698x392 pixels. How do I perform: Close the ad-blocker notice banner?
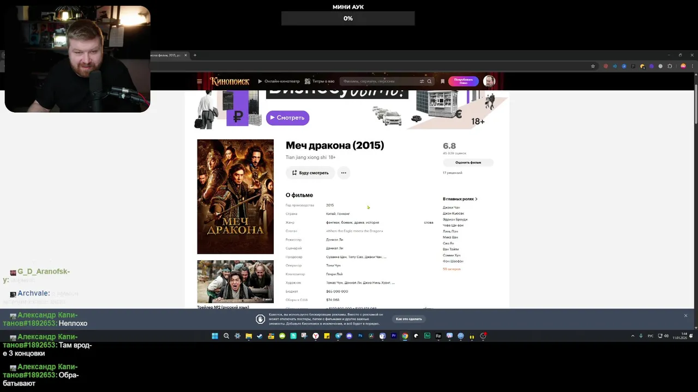click(685, 316)
